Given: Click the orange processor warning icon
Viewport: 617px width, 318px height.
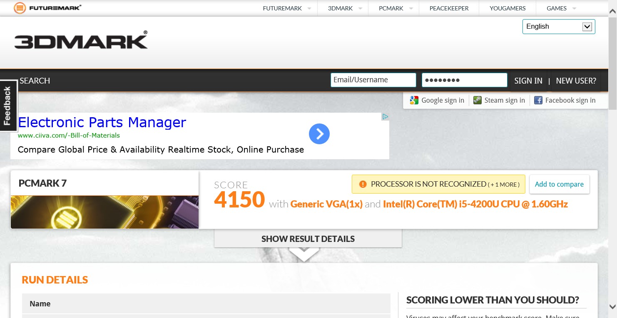Looking at the screenshot, I should 363,184.
